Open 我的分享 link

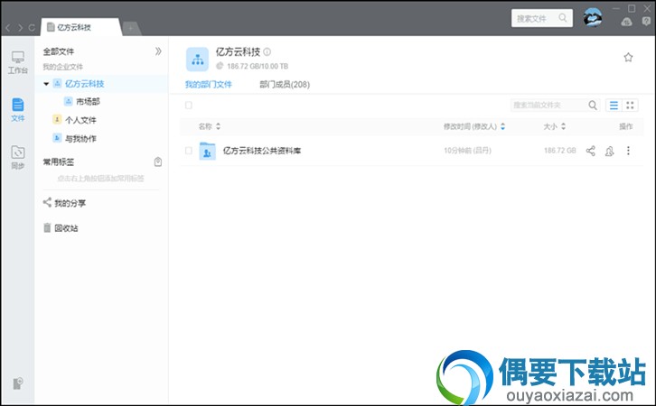coord(65,203)
